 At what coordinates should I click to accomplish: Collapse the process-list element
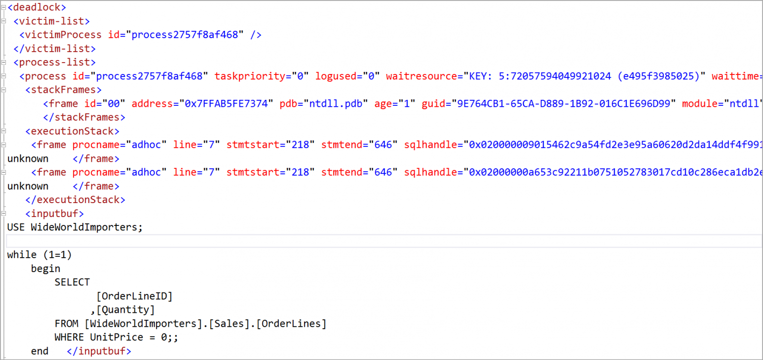[x=4, y=62]
